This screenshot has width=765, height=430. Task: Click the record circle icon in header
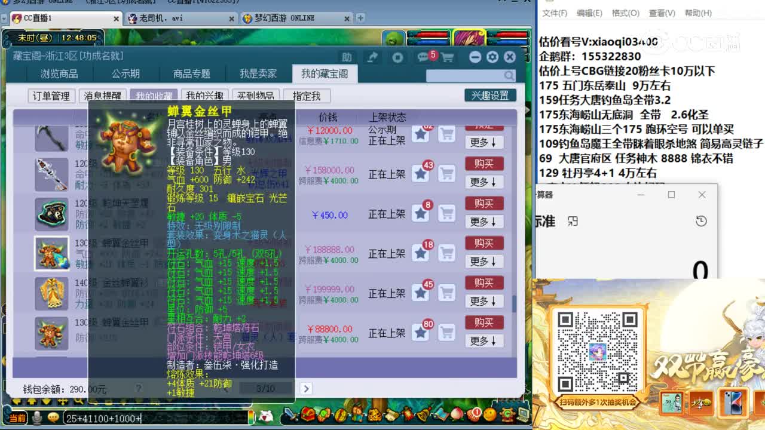click(398, 57)
